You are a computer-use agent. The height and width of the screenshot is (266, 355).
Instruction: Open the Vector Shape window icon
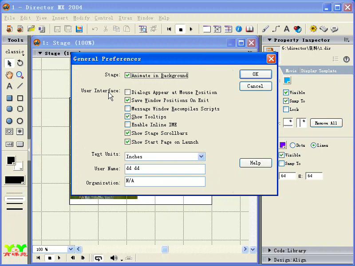(276, 29)
